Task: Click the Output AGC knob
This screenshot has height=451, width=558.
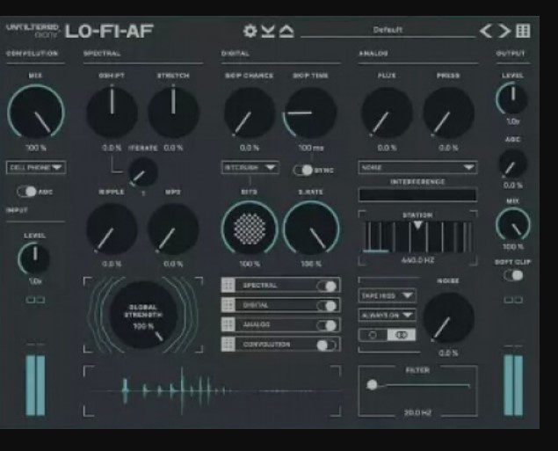Action: point(513,164)
